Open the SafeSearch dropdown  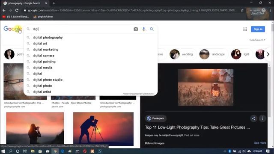point(257,40)
